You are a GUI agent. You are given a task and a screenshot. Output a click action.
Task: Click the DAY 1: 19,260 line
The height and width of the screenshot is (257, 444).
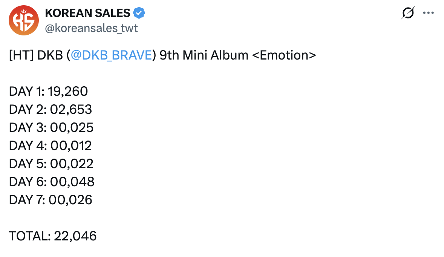click(48, 92)
